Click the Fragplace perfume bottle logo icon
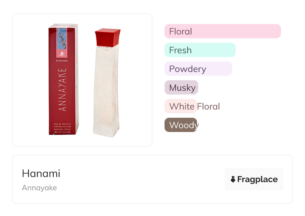The width and height of the screenshot is (305, 216). (233, 179)
